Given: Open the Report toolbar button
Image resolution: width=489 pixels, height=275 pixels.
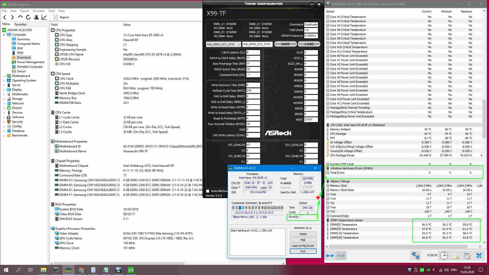Looking at the screenshot, I should [61, 17].
